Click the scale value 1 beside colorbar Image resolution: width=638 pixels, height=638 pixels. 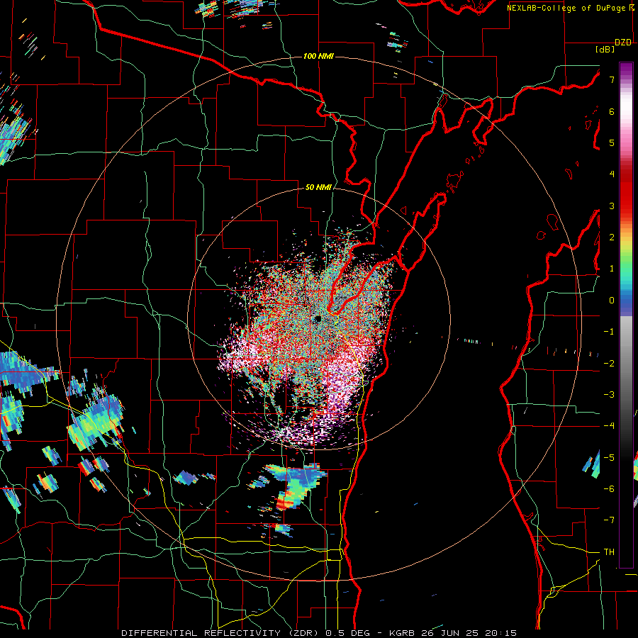[x=612, y=269]
